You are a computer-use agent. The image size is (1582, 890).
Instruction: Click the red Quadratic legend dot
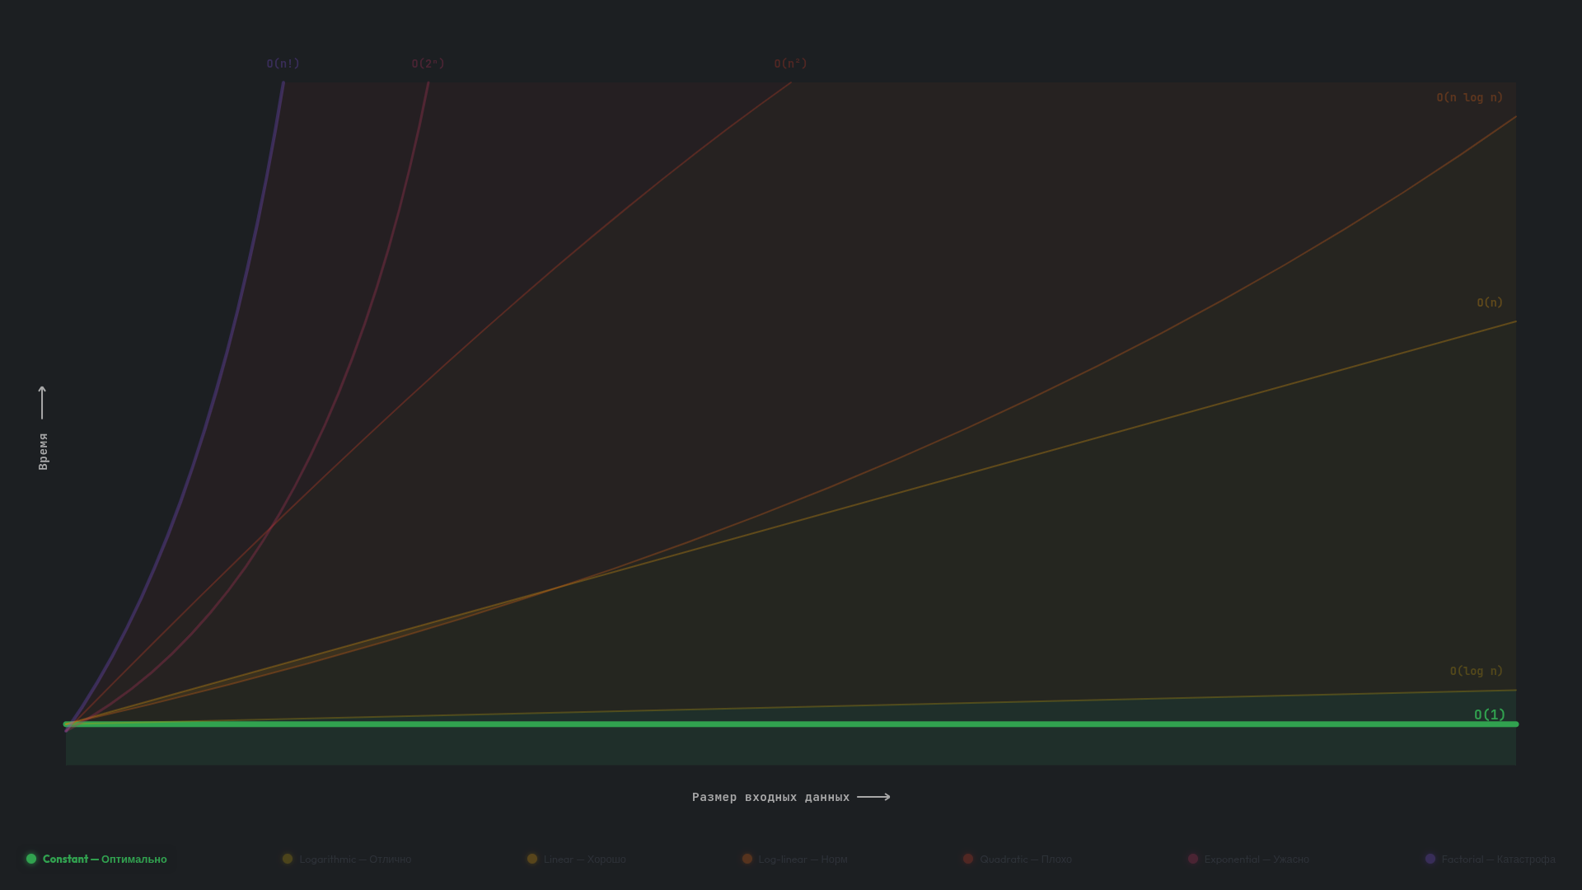[968, 859]
